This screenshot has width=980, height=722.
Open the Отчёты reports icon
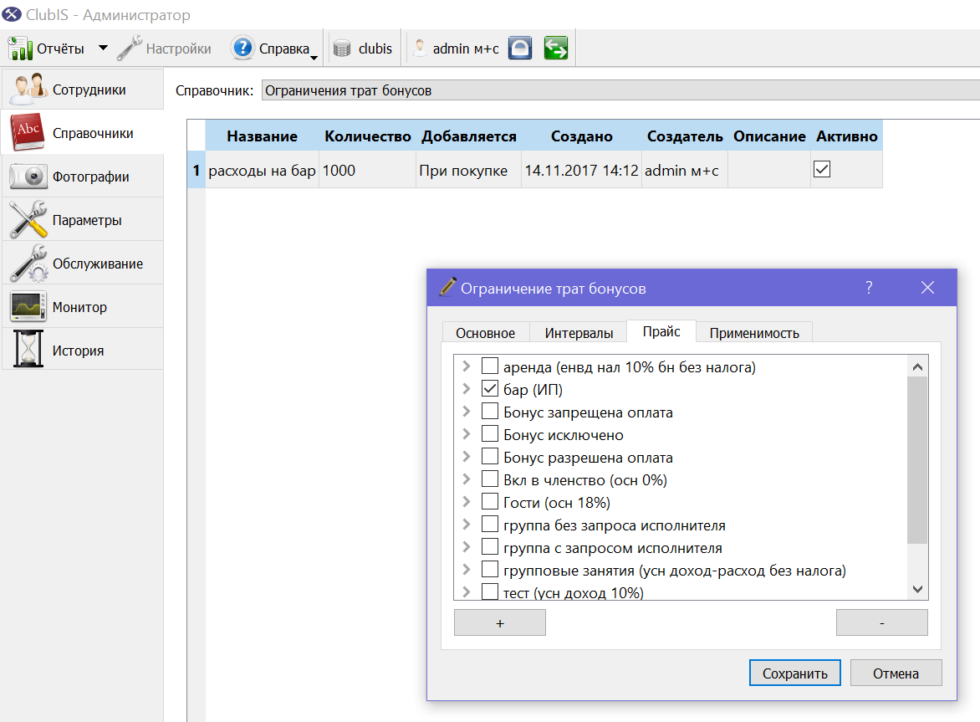point(20,49)
